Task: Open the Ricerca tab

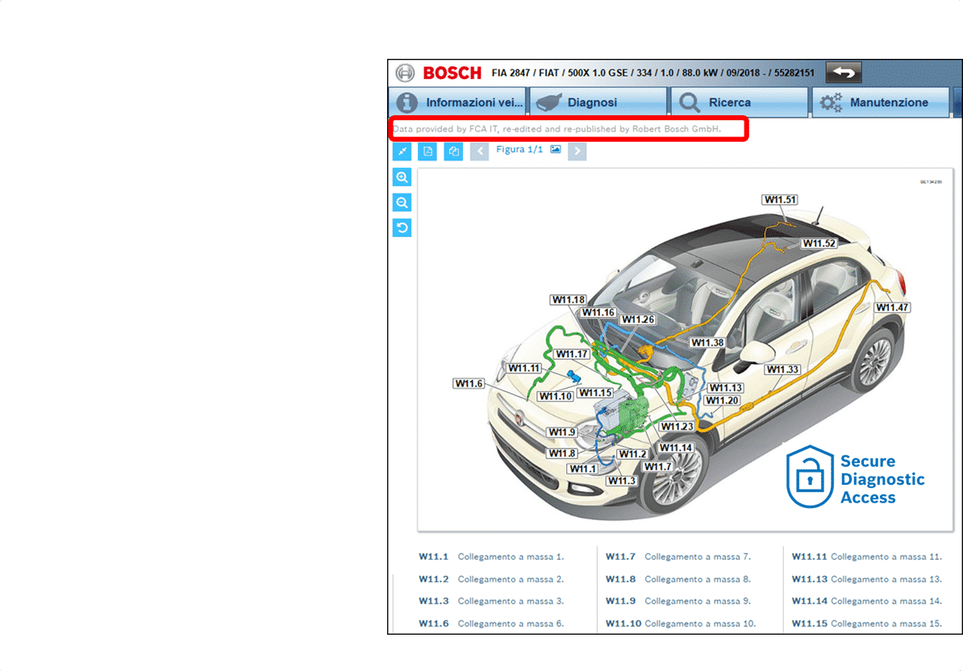Action: (x=740, y=102)
